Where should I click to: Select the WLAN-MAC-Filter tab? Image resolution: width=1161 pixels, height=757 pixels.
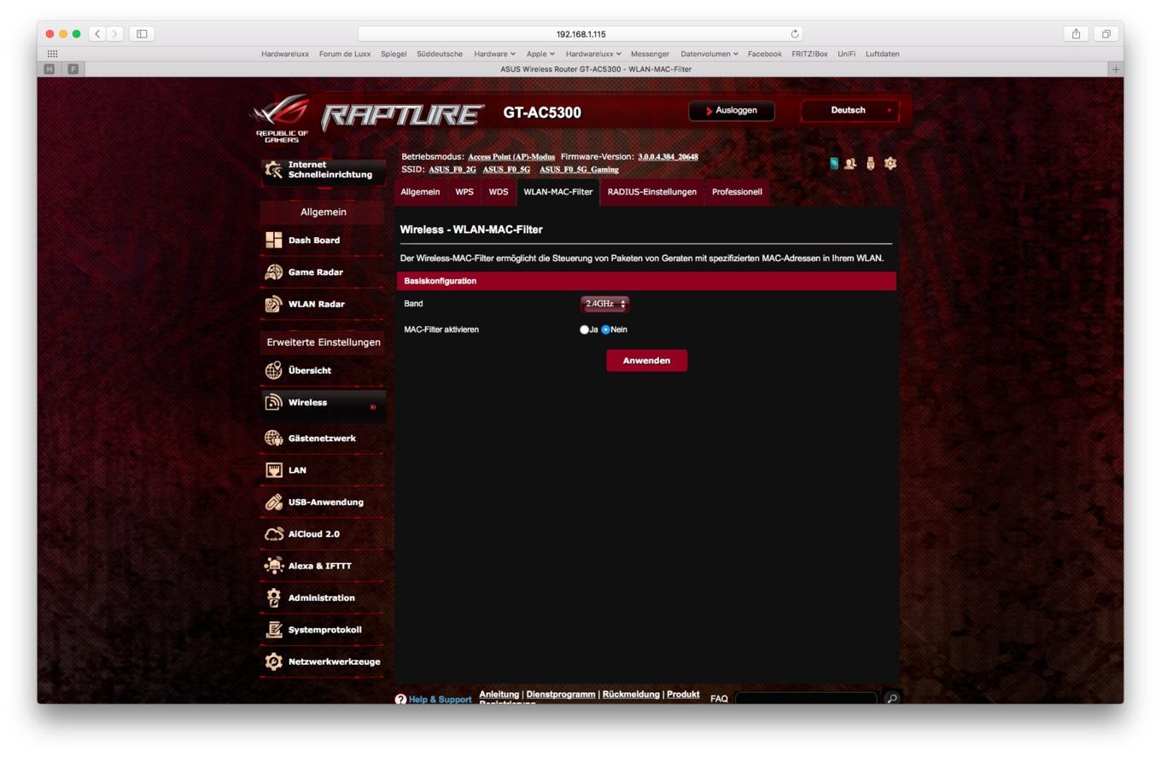[x=557, y=192]
